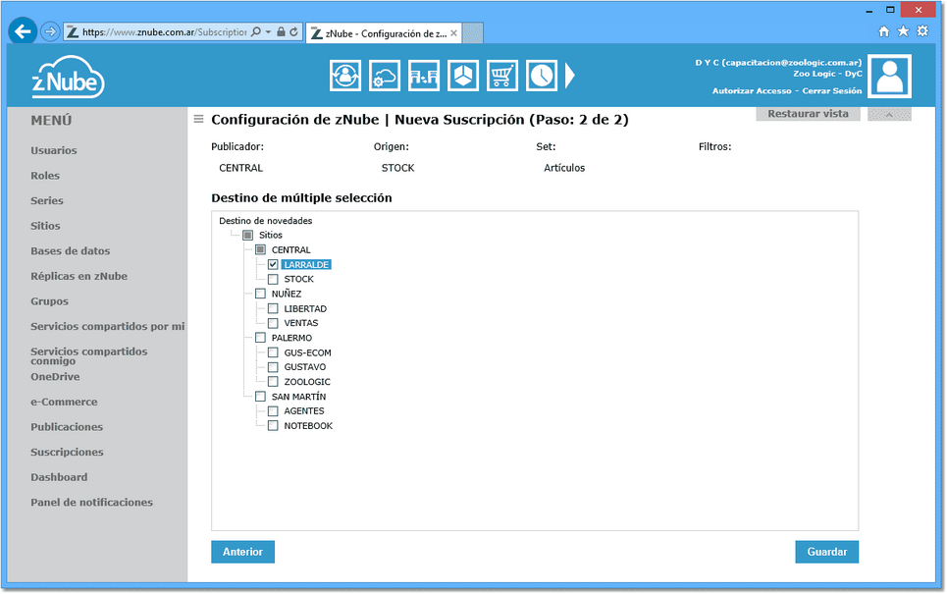
Task: Open Suscripciones menu item
Action: pyautogui.click(x=67, y=452)
